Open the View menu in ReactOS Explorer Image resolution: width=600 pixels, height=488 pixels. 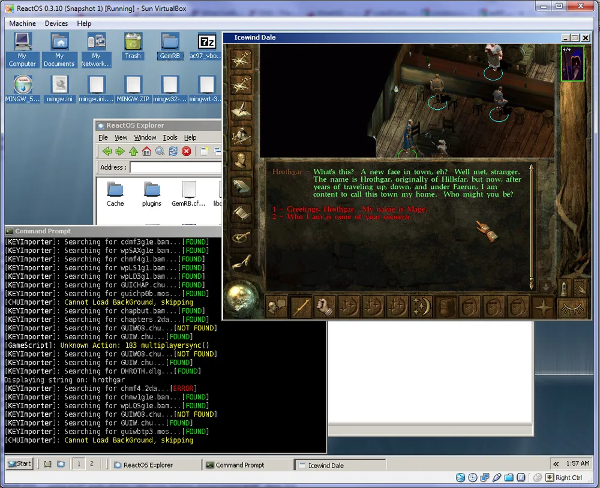tap(121, 137)
